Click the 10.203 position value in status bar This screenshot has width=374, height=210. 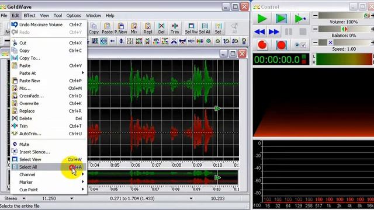click(217, 198)
